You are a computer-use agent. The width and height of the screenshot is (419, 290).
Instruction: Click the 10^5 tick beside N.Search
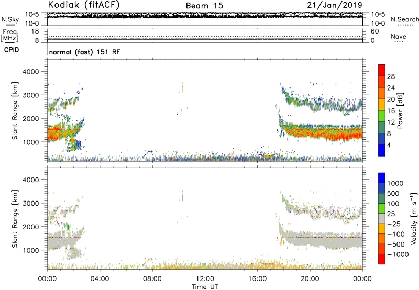pos(378,15)
